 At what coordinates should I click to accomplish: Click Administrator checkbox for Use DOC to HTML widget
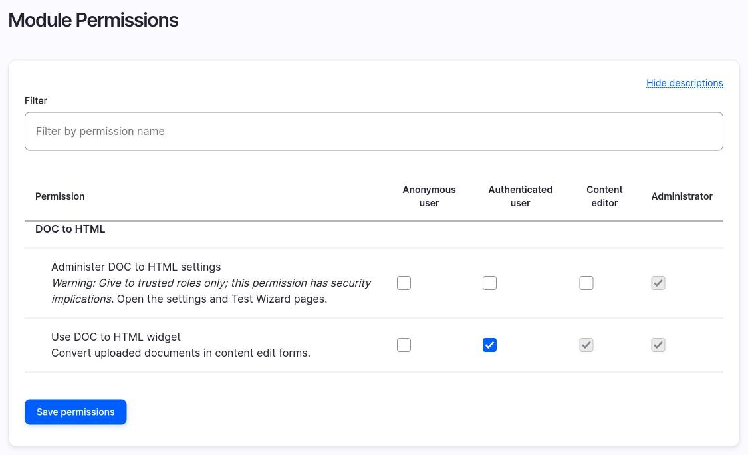[x=658, y=345]
